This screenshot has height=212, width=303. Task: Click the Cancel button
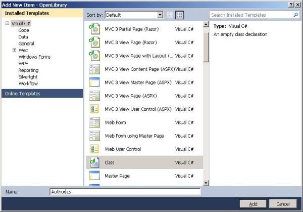283,204
